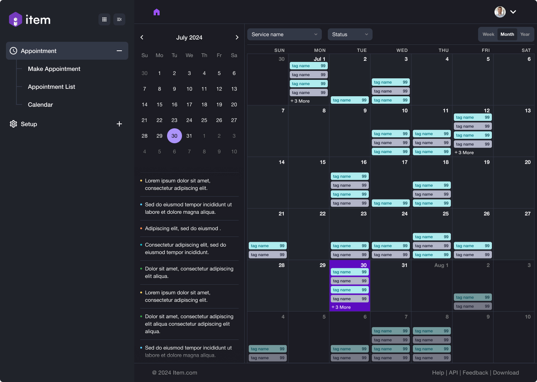Select 4 in mini calendar first week
Viewport: 537px width, 382px height.
tap(204, 73)
